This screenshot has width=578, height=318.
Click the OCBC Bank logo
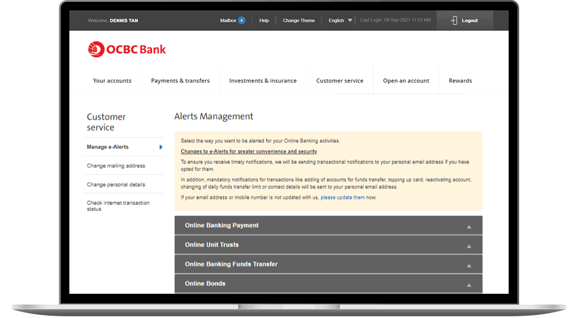[127, 49]
